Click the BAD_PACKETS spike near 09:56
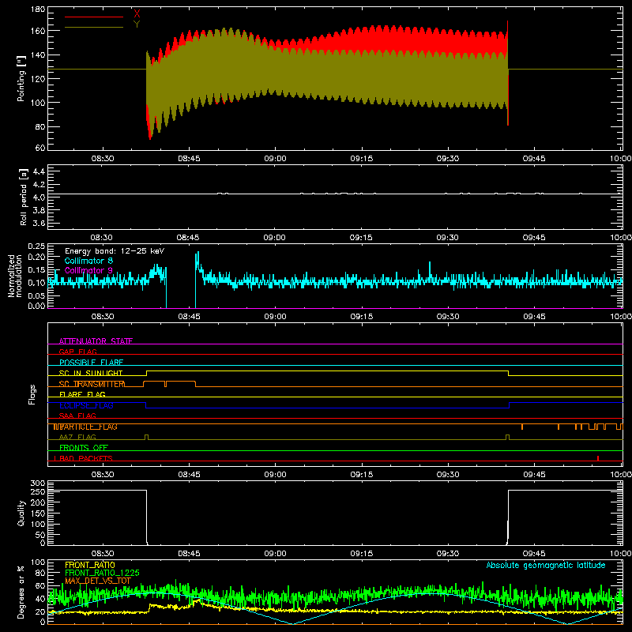Screen dimensions: 632x632 point(598,458)
